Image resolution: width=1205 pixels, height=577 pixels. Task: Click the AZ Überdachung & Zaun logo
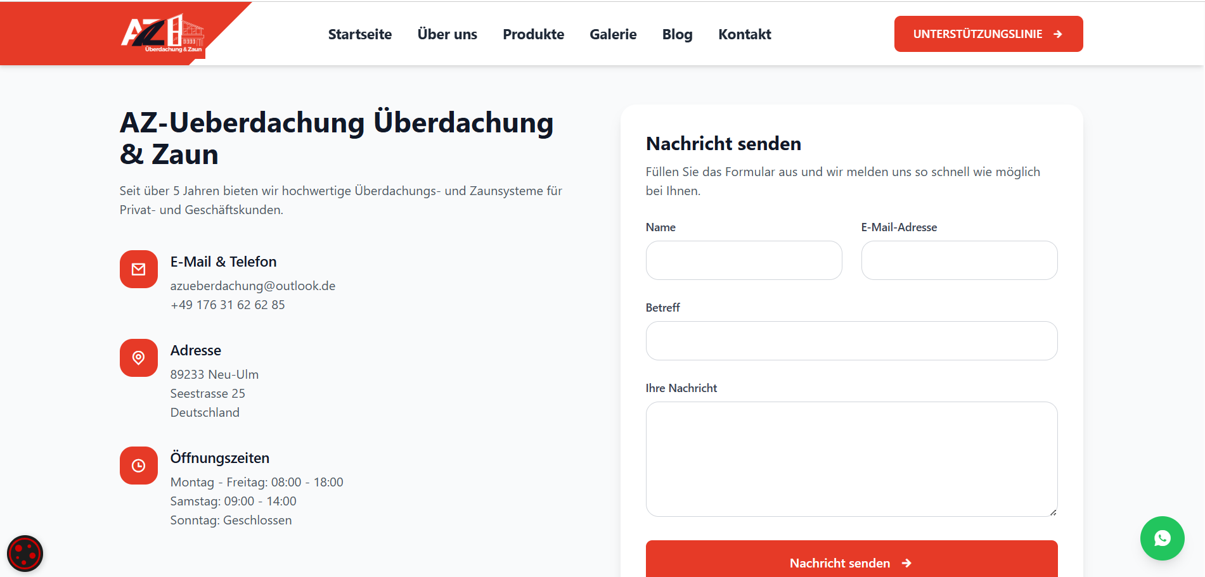(x=163, y=34)
